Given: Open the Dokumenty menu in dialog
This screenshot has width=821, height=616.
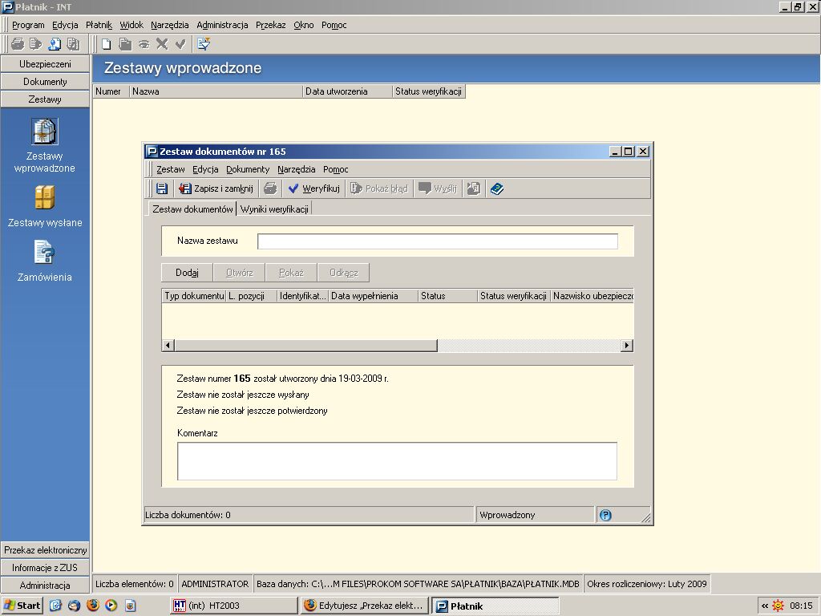Looking at the screenshot, I should click(x=248, y=169).
